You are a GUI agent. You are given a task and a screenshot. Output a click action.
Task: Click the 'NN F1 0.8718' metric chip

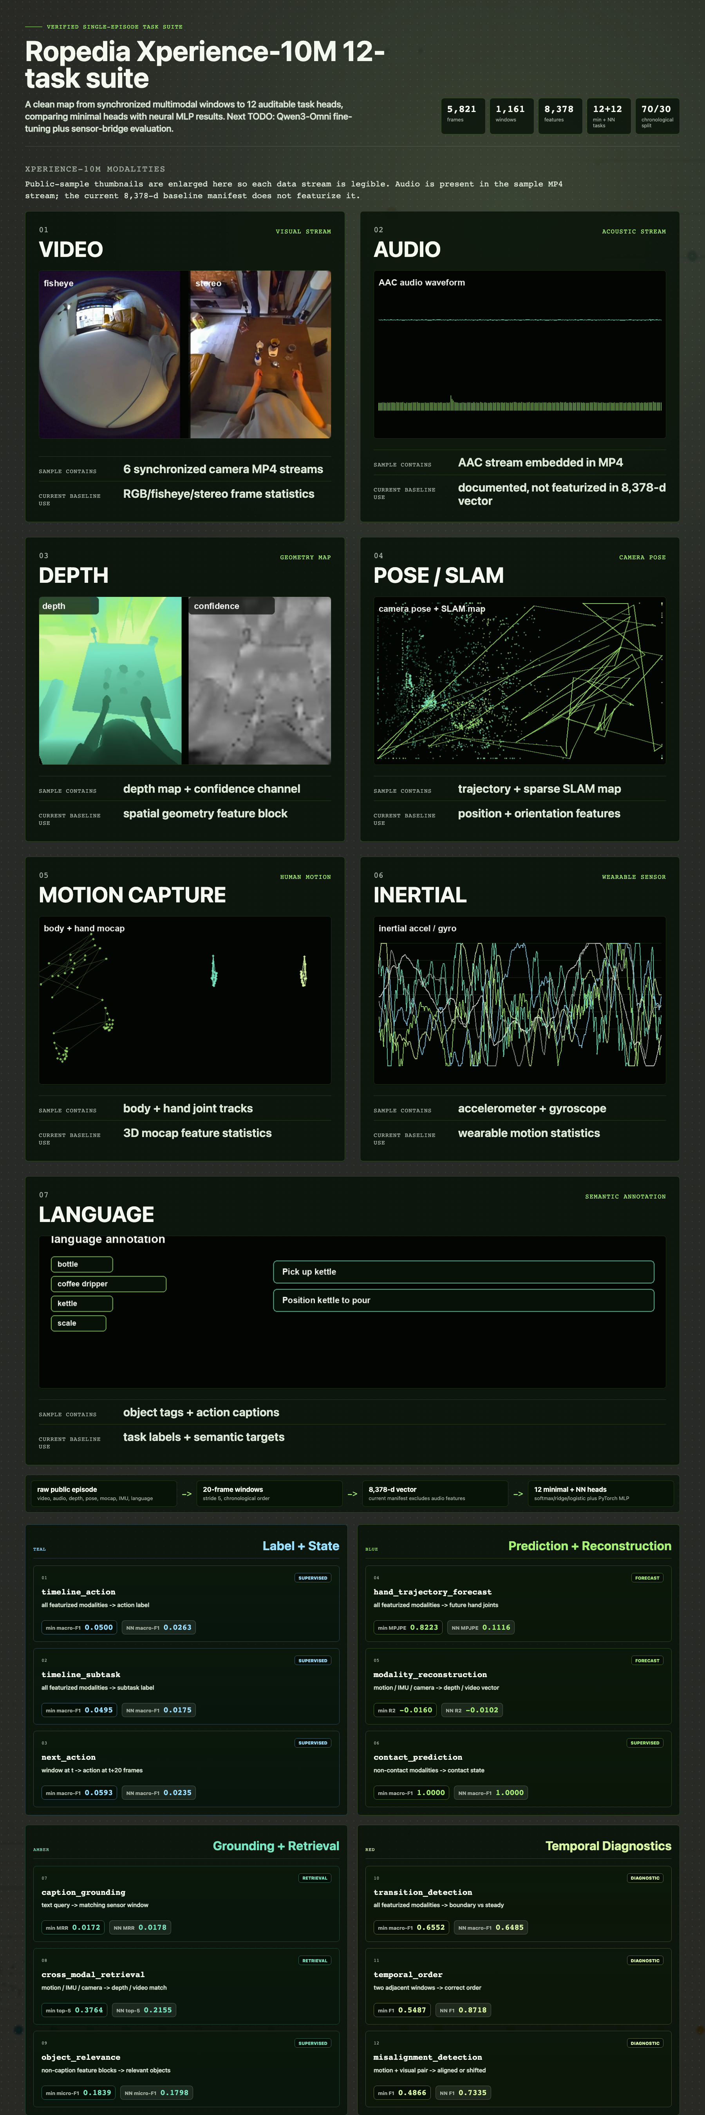[463, 2010]
